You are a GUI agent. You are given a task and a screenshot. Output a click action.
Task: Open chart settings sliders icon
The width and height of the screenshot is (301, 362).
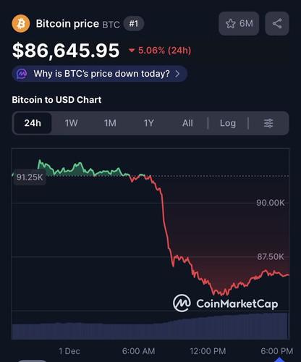[x=268, y=123]
